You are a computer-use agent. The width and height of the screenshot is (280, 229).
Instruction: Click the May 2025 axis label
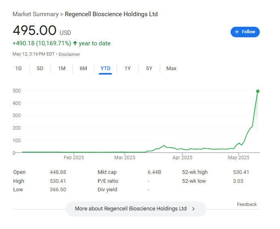tap(239, 157)
